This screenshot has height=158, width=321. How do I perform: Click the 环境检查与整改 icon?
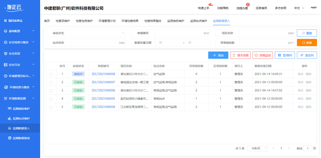(6, 87)
